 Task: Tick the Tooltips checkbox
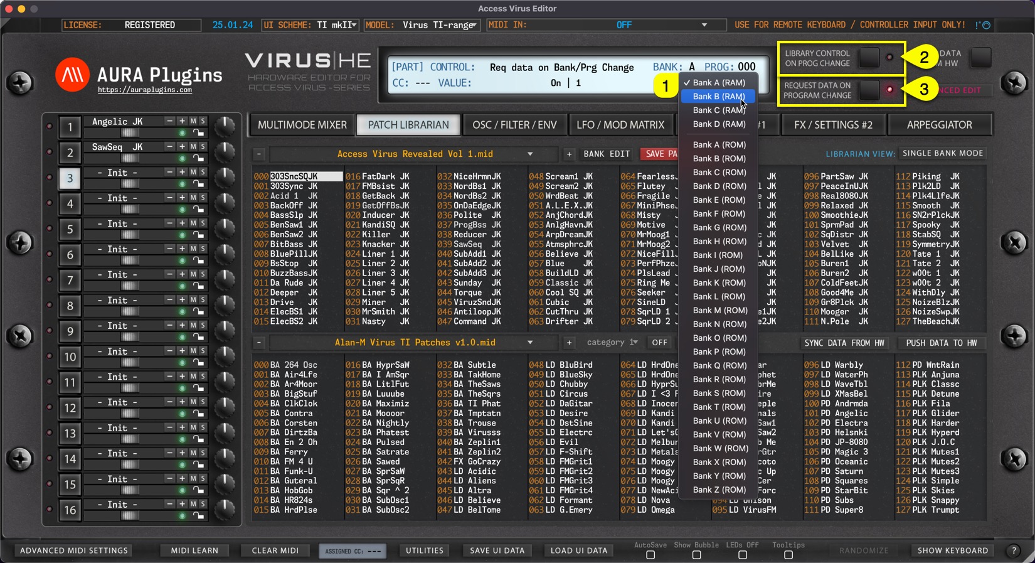click(788, 555)
